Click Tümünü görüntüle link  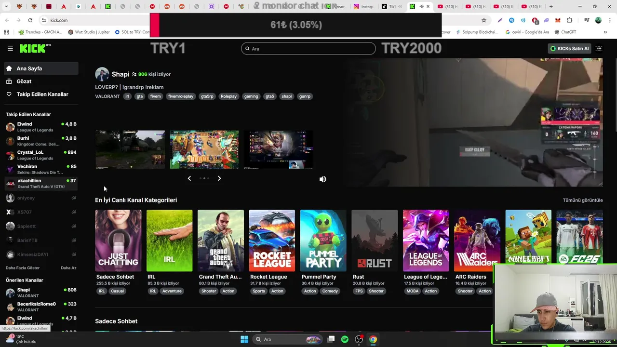(583, 200)
